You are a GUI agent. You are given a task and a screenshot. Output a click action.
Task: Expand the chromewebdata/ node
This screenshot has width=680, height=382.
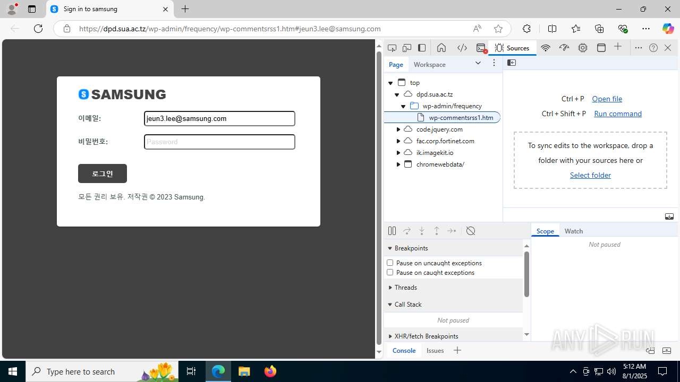pos(398,164)
